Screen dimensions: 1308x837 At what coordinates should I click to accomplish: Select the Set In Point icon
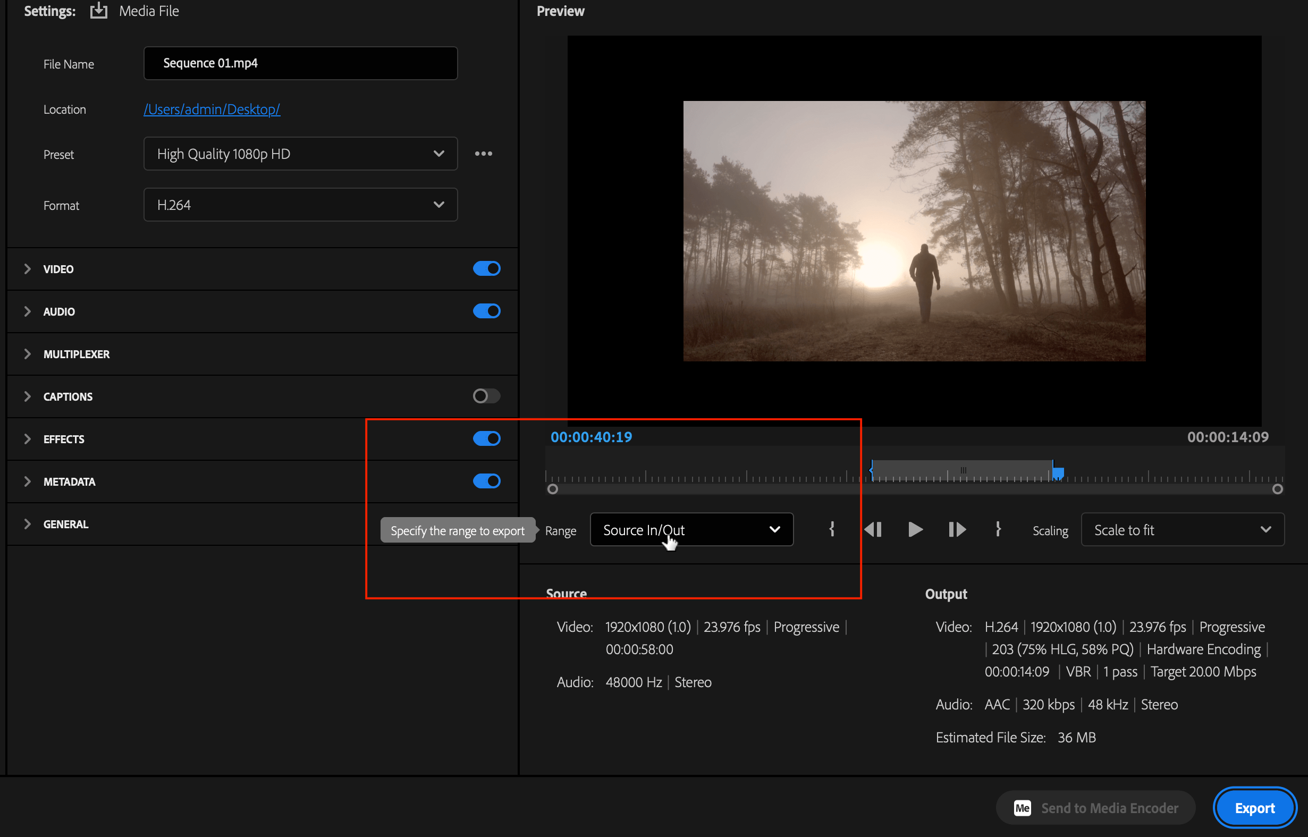click(832, 529)
